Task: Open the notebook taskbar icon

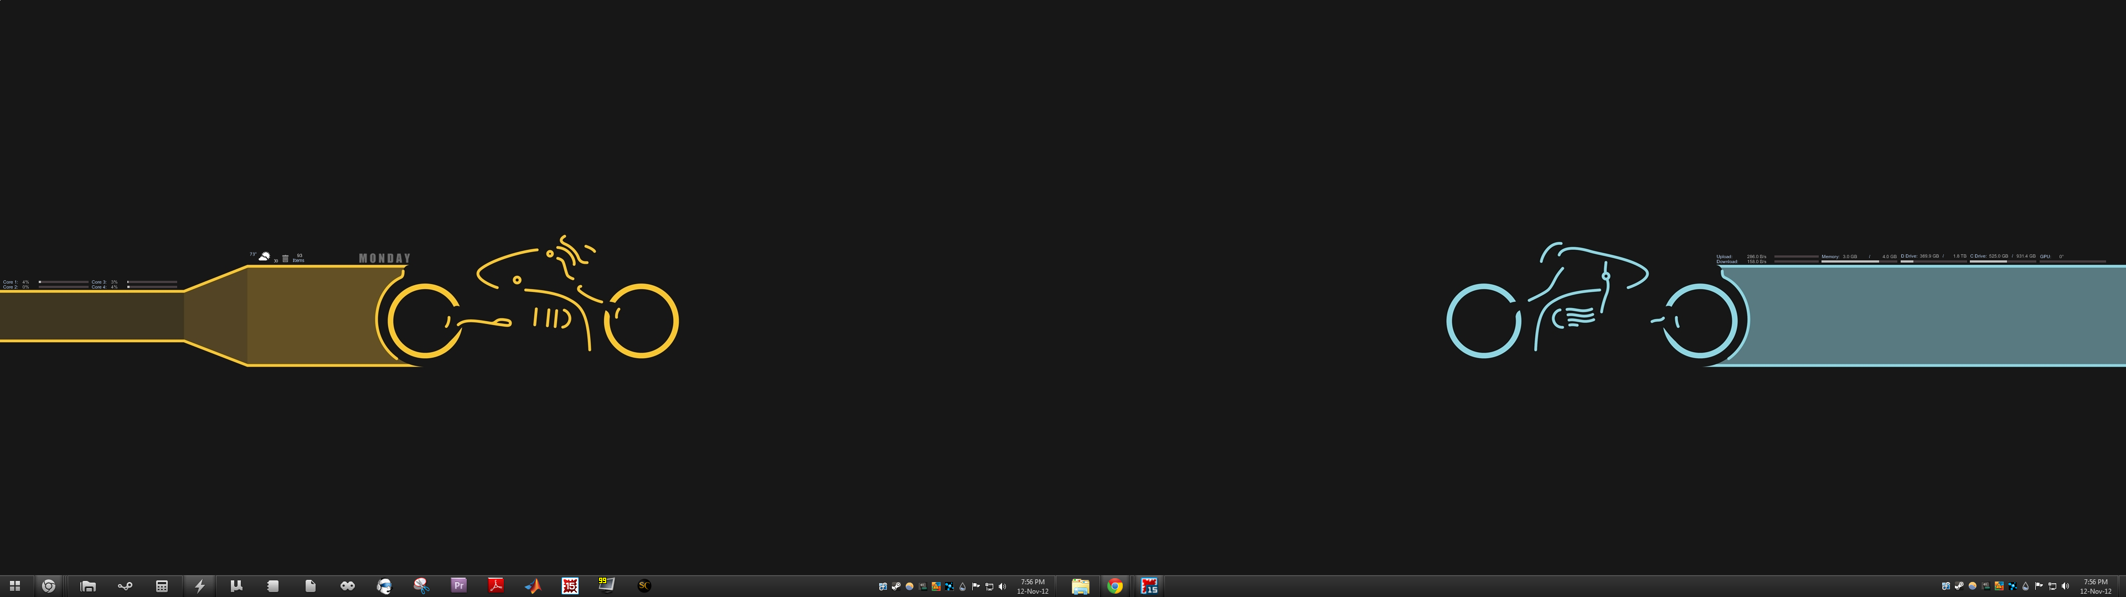Action: [x=272, y=586]
